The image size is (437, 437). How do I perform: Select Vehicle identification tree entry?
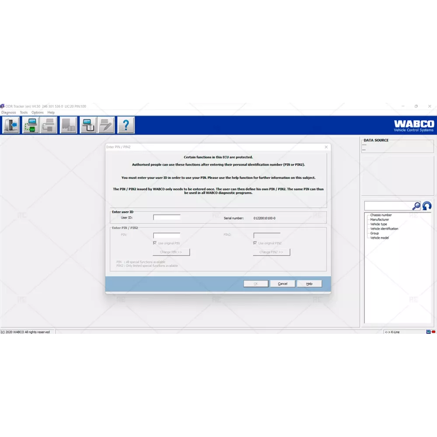coord(384,229)
